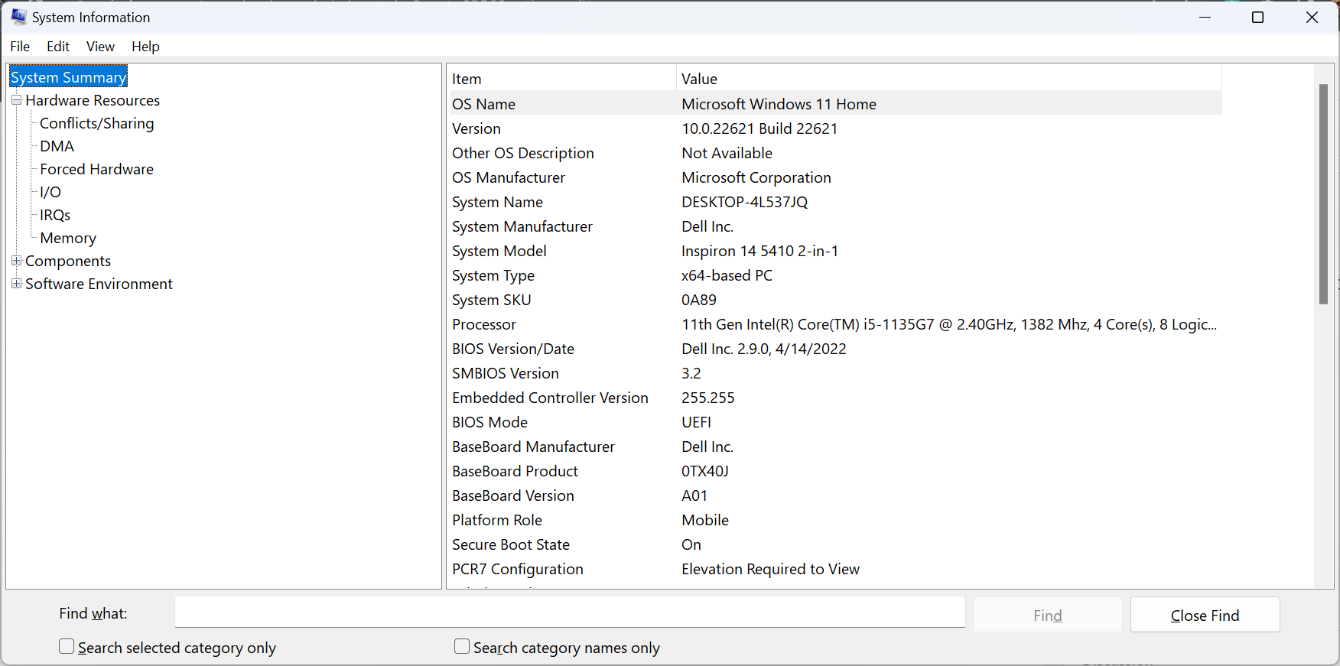This screenshot has width=1340, height=666.
Task: Select the SMBIOS Version row label
Action: coord(506,373)
